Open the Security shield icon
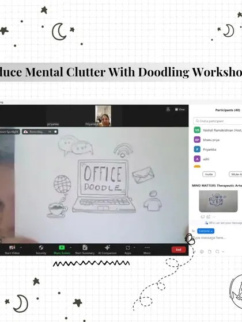242x322 pixels. [41, 247]
